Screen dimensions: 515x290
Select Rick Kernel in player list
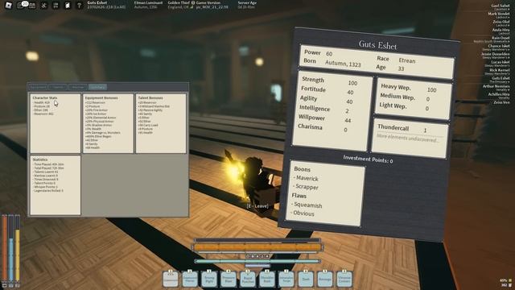[500, 70]
